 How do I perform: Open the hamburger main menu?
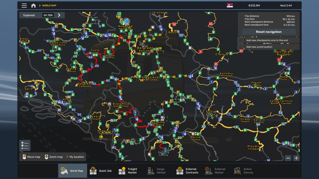click(24, 5)
